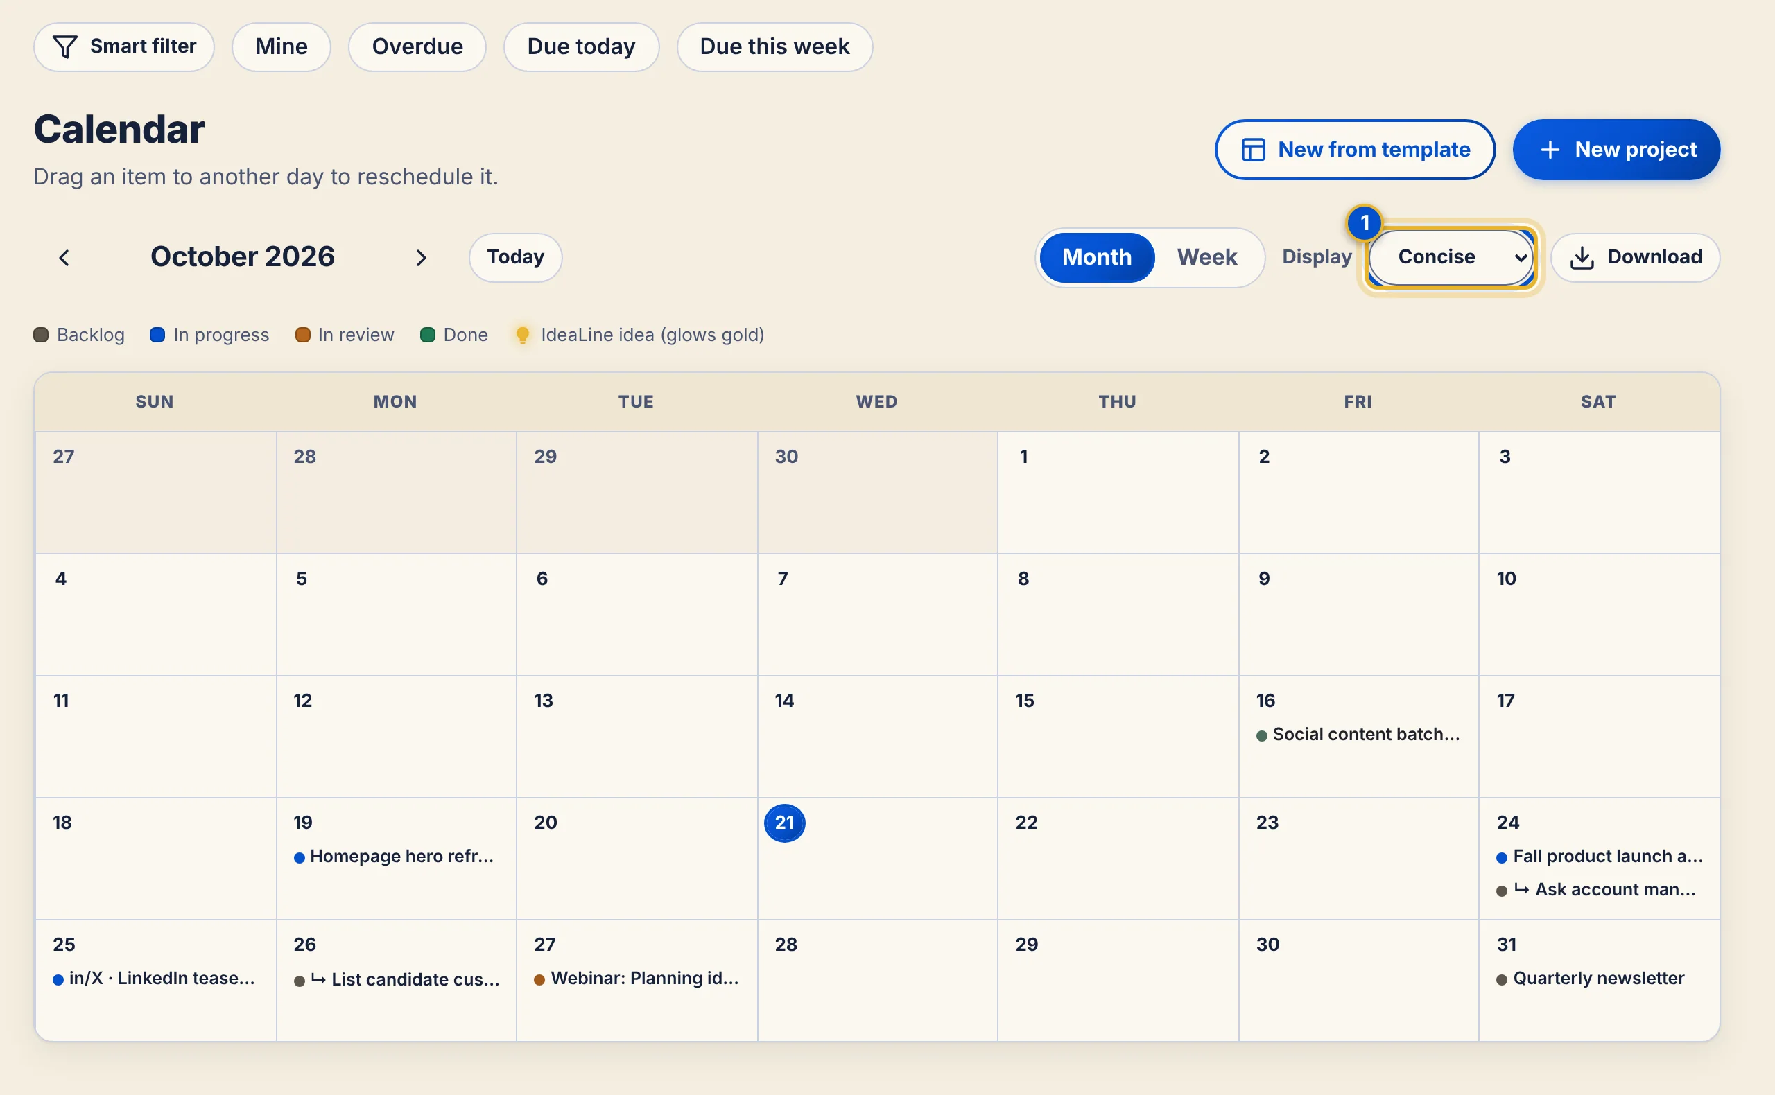Go to previous month with left chevron
1775x1095 pixels.
tap(64, 258)
